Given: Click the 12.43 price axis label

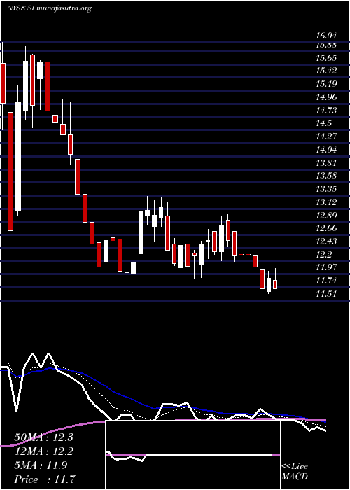Looking at the screenshot, I should (326, 241).
